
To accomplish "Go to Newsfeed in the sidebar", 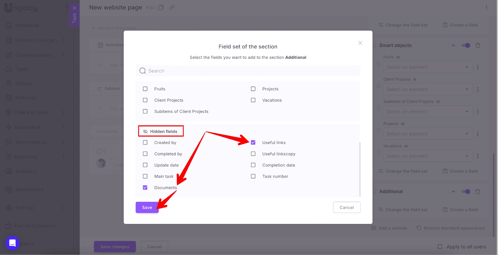I will coord(27,25).
